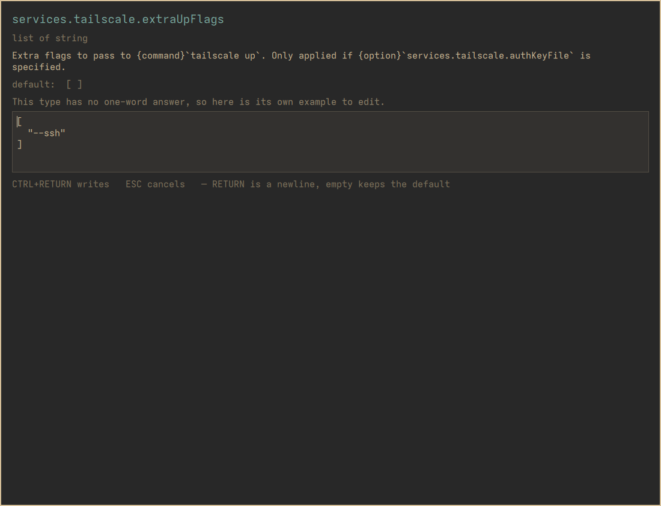Click the "CTRL+RETURN writes" hint
Screen dimensions: 661x506
coord(61,184)
